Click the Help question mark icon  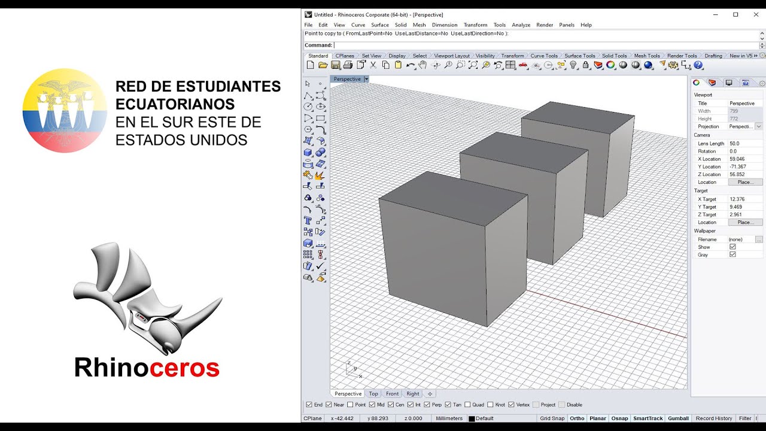pyautogui.click(x=698, y=65)
